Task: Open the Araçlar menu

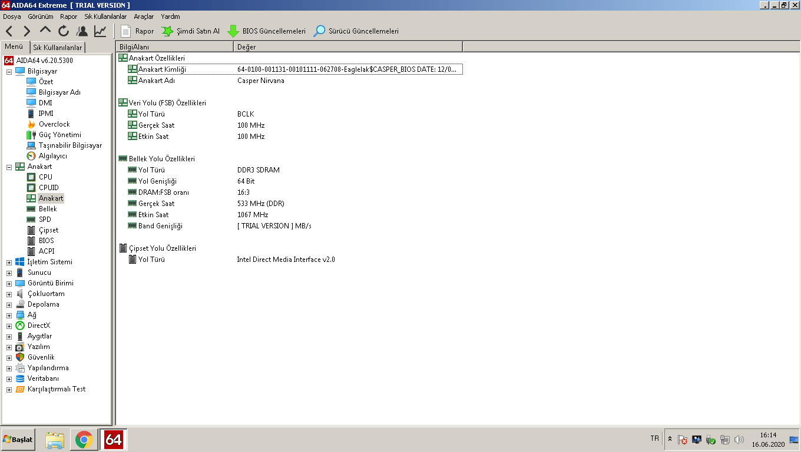Action: pyautogui.click(x=144, y=16)
